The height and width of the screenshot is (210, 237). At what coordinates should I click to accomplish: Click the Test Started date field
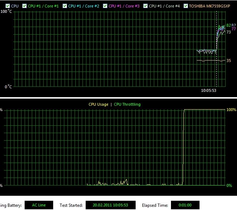point(110,205)
